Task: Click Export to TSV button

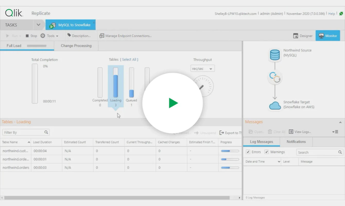Action: coord(231,133)
